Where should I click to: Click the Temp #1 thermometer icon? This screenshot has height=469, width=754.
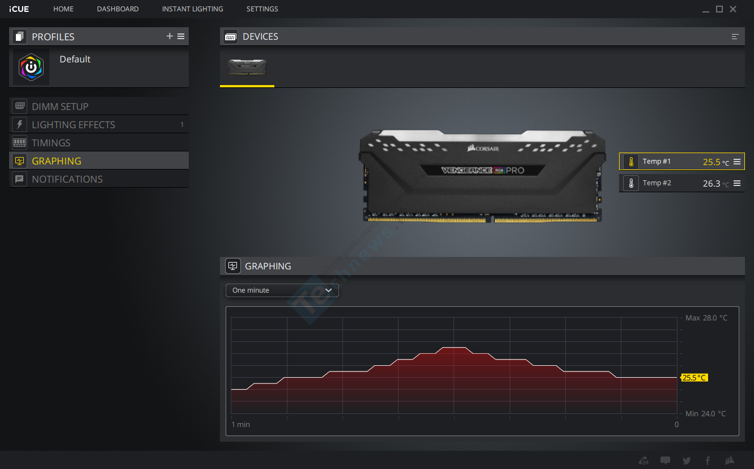point(630,162)
